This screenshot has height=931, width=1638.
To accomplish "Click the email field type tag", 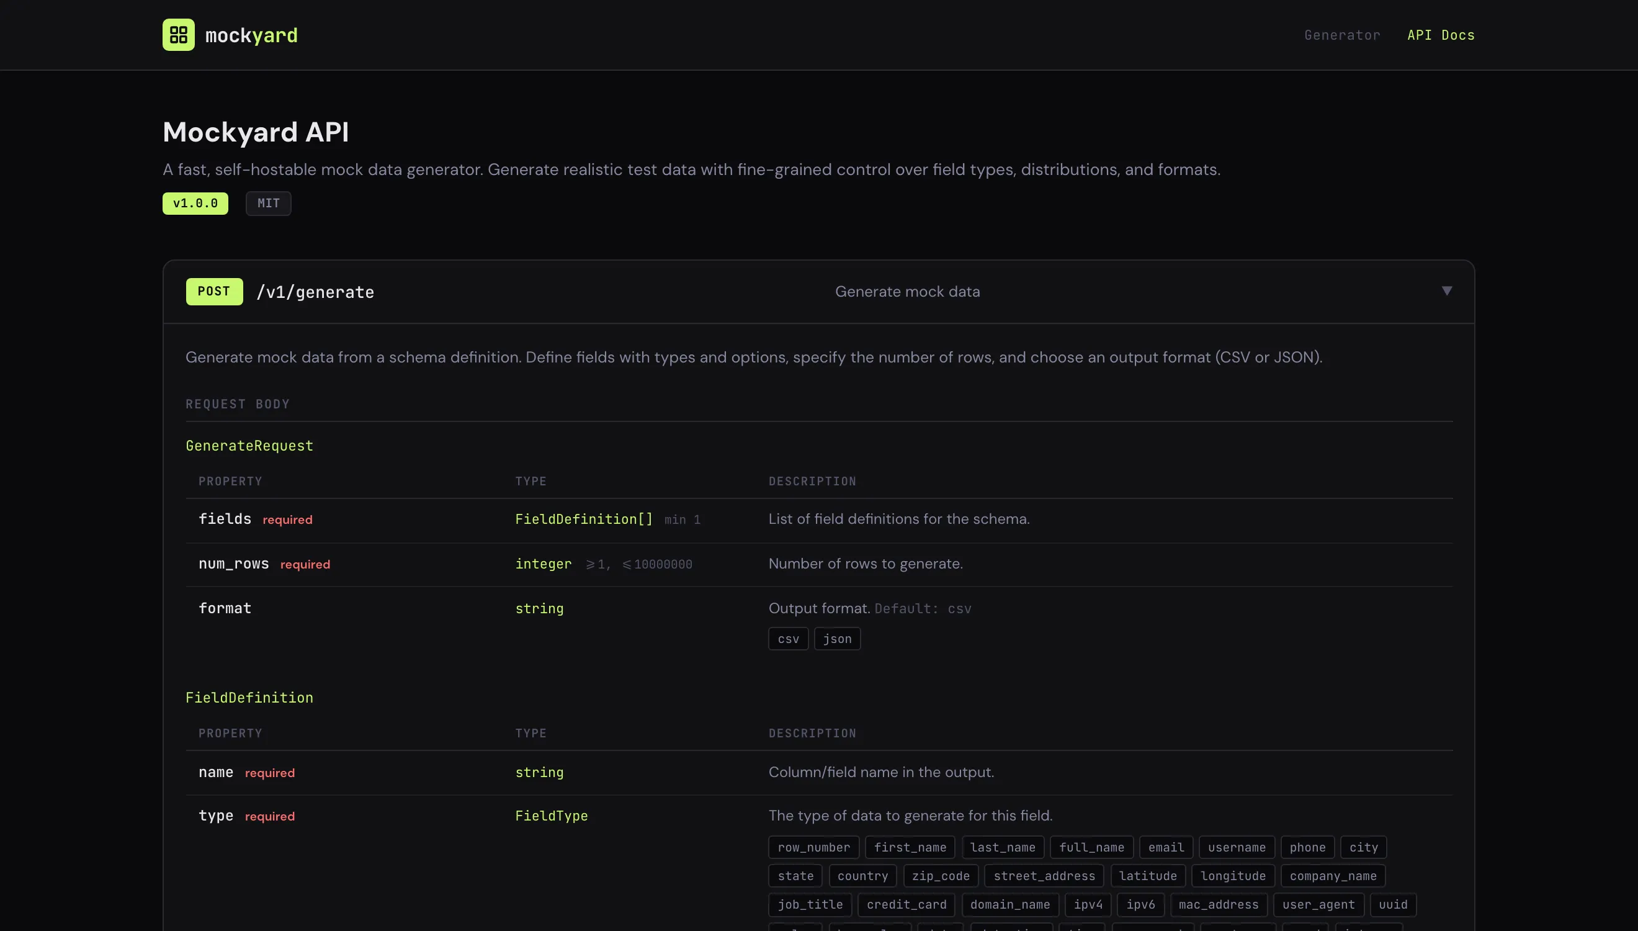I will pos(1166,847).
